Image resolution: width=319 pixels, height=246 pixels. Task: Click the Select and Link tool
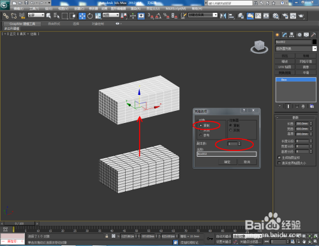[x=6, y=16]
